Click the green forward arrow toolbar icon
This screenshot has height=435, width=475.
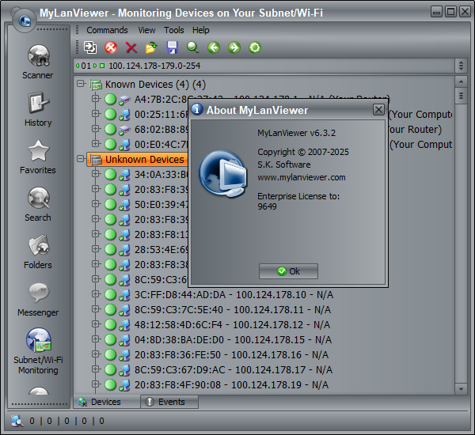click(234, 47)
